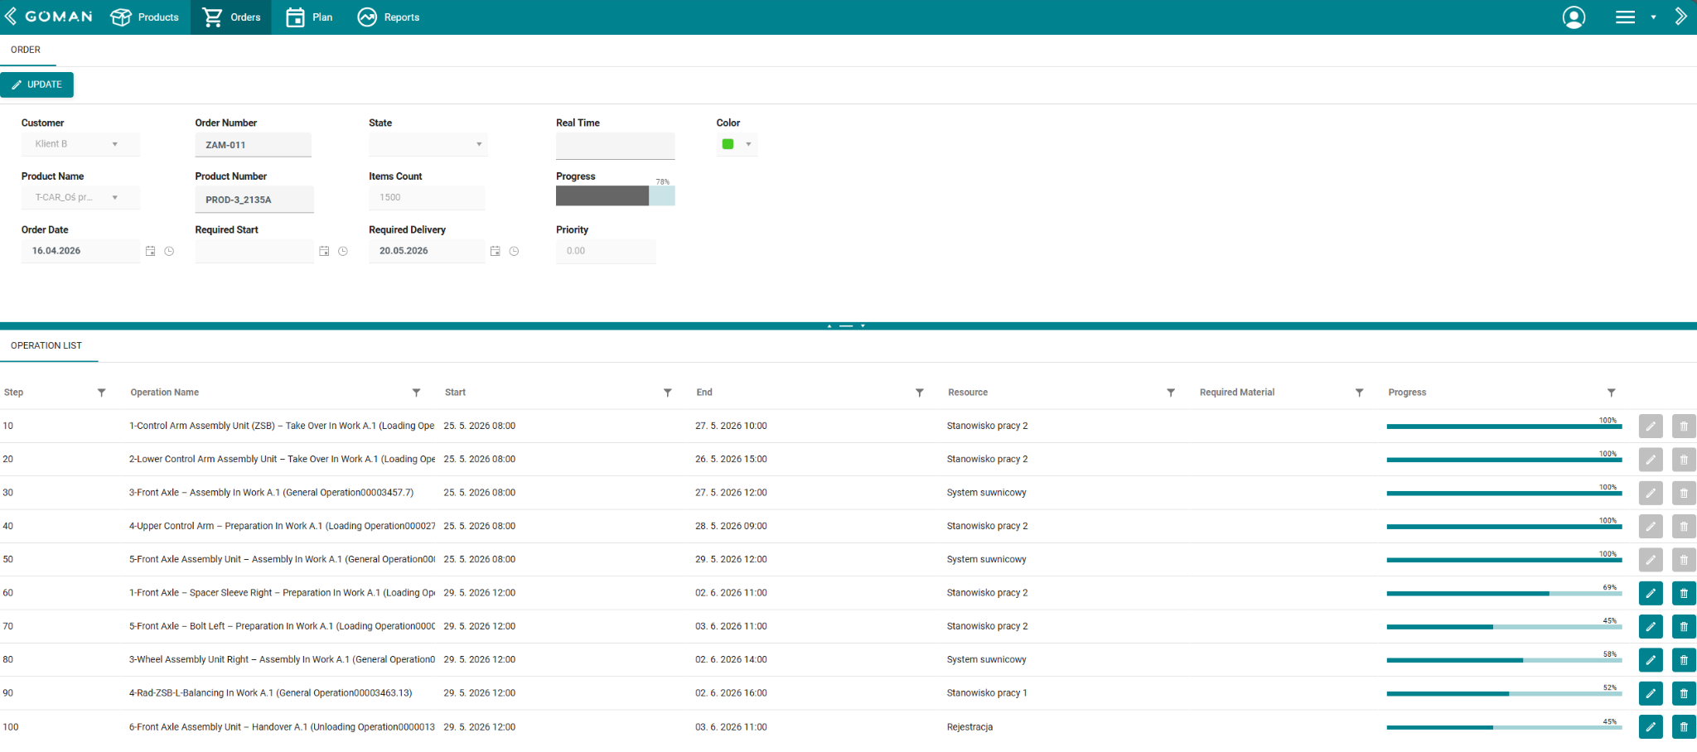This screenshot has height=752, width=1697.
Task: Filter the Start column
Action: 667,393
